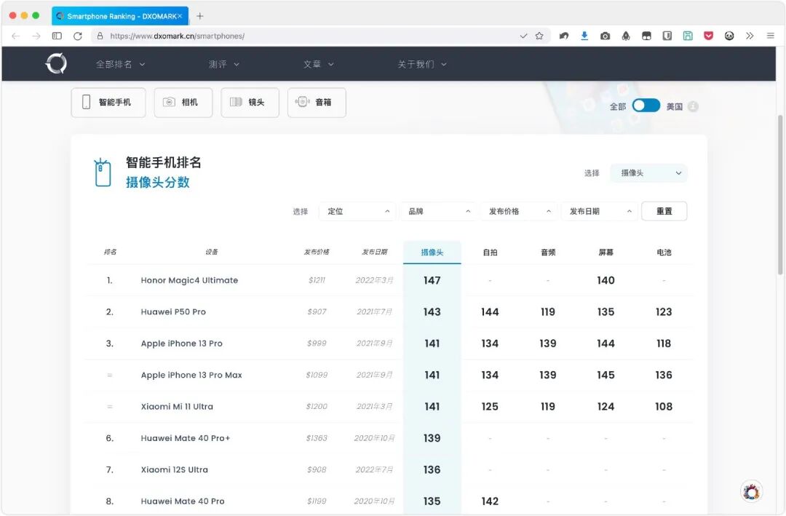Click the 重置 reset button
The width and height of the screenshot is (786, 516).
(x=664, y=211)
